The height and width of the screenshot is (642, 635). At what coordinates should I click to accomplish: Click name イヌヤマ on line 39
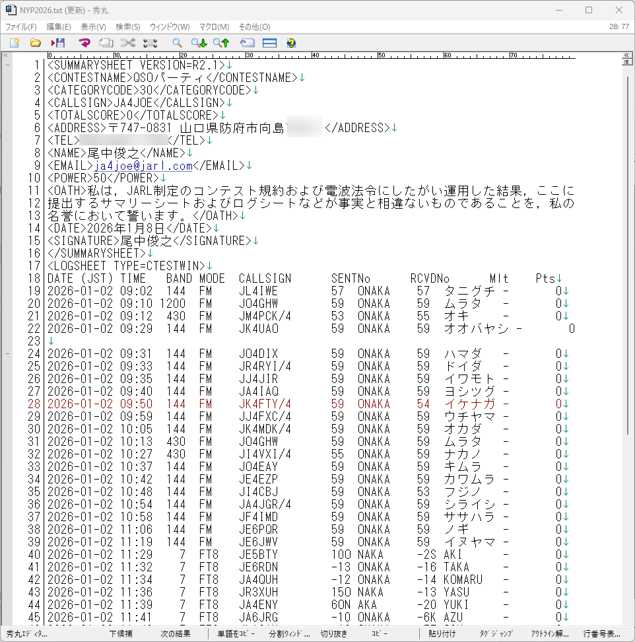(x=470, y=542)
